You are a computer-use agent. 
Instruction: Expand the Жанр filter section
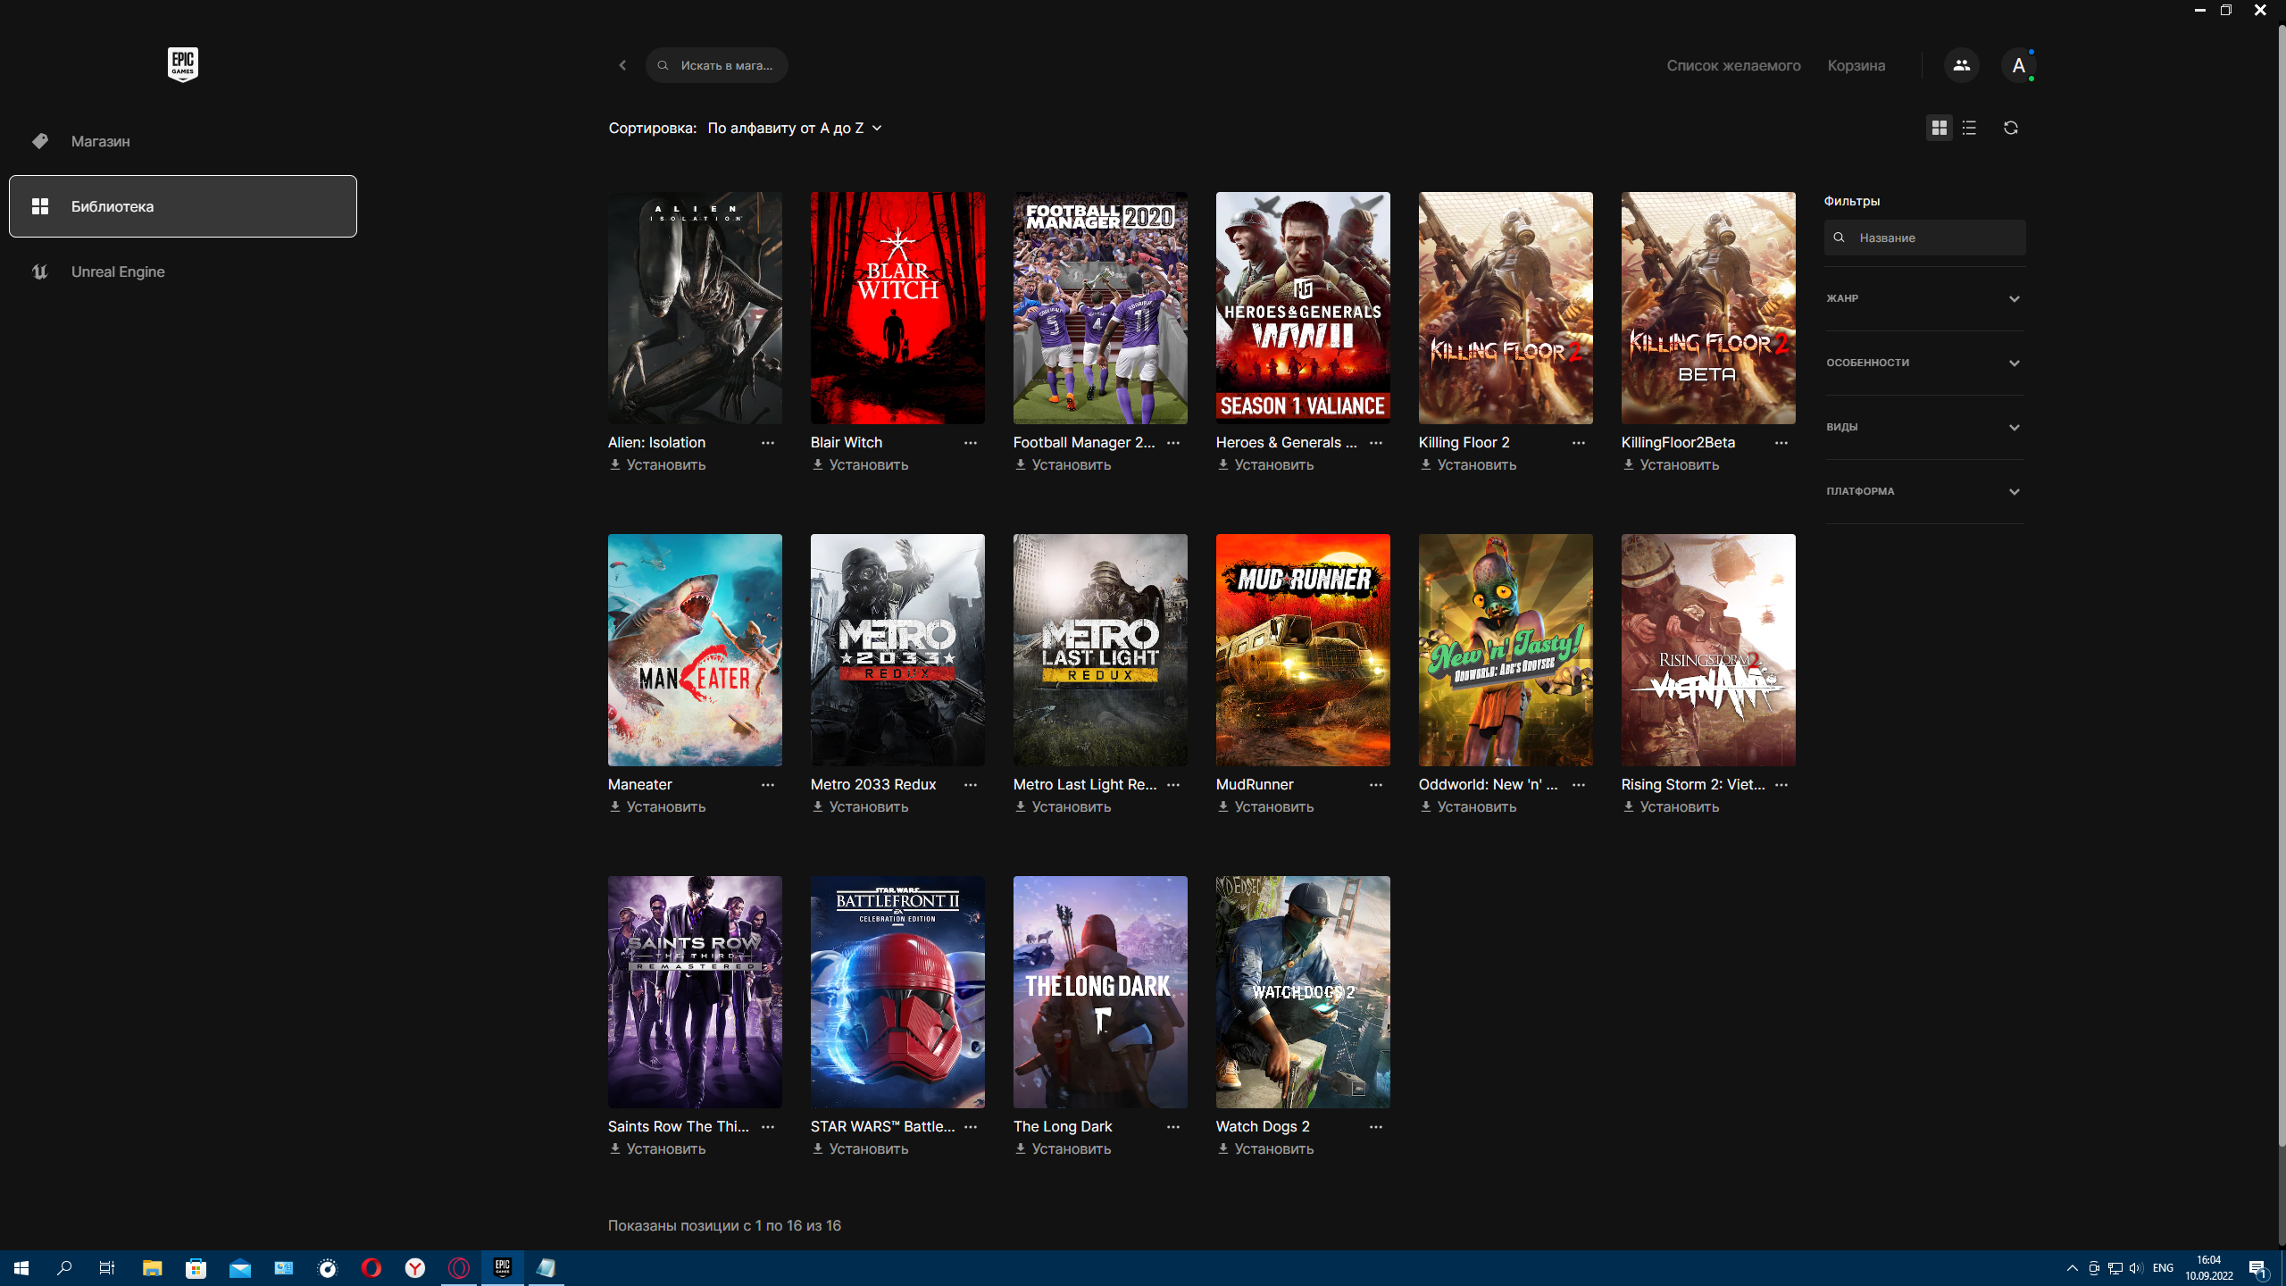[x=1924, y=298]
